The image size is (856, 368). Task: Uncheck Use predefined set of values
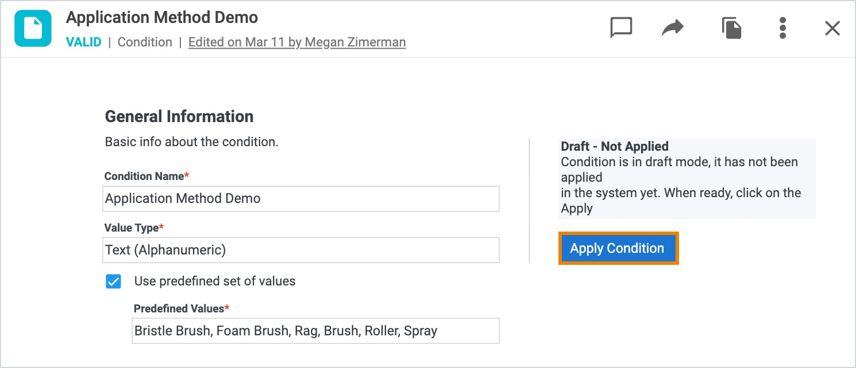113,281
